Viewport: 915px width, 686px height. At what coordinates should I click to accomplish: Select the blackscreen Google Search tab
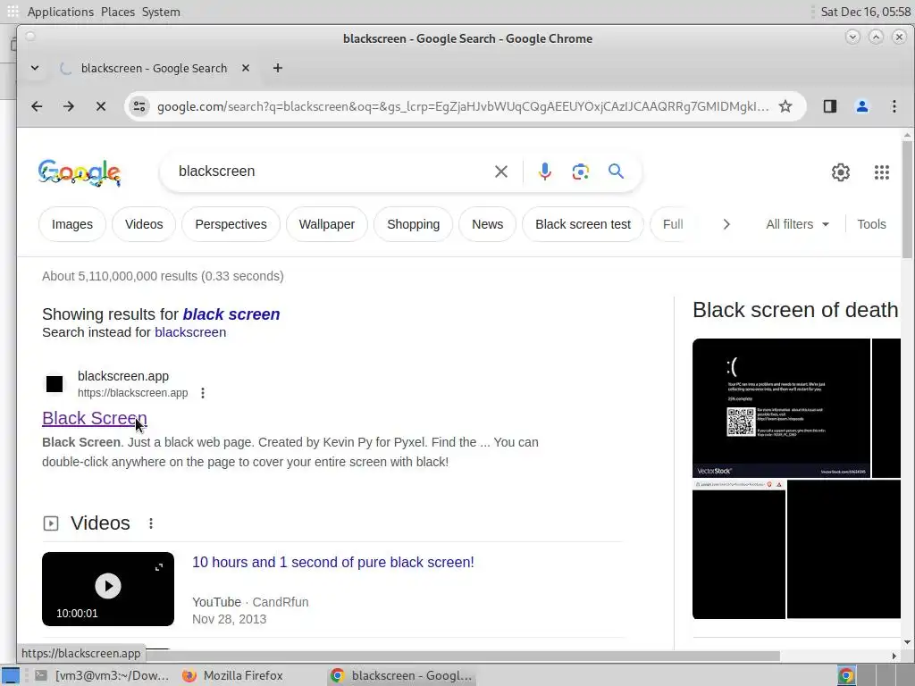click(x=154, y=68)
